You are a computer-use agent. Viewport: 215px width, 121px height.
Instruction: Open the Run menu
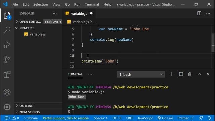(77, 4)
